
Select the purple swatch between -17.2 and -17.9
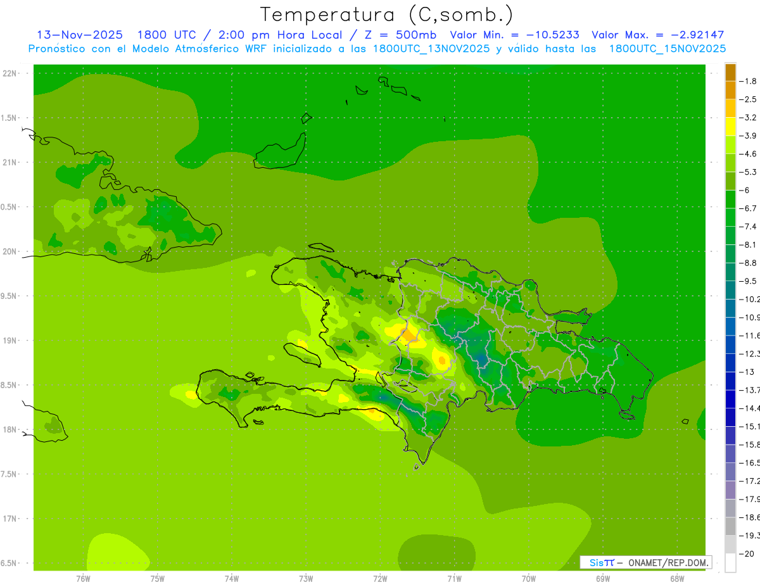730,490
